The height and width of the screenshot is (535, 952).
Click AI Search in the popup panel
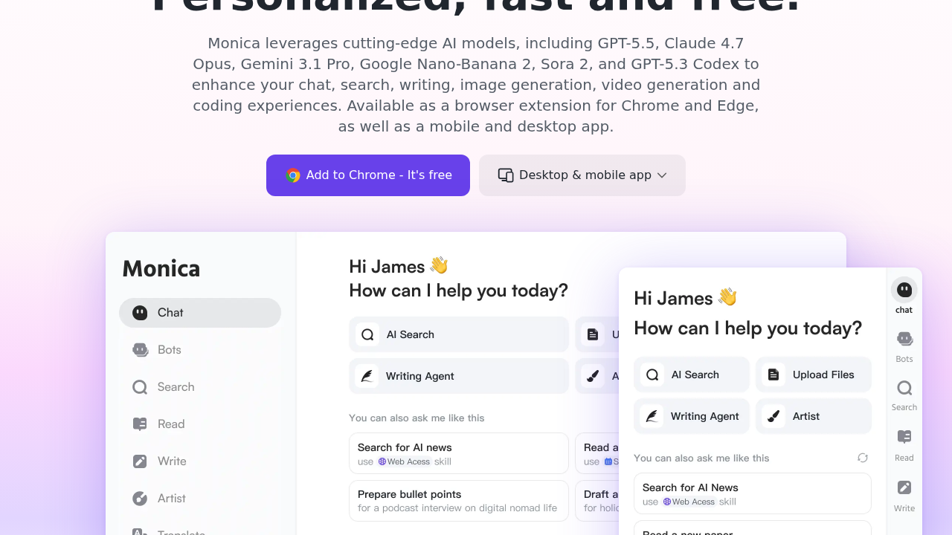[x=692, y=374]
